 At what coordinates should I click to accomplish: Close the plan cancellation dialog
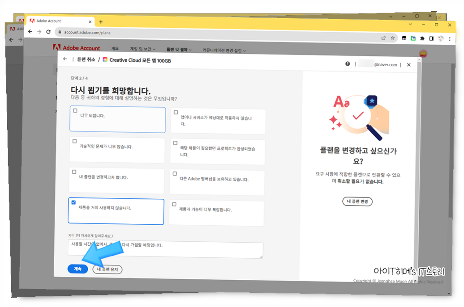point(408,65)
